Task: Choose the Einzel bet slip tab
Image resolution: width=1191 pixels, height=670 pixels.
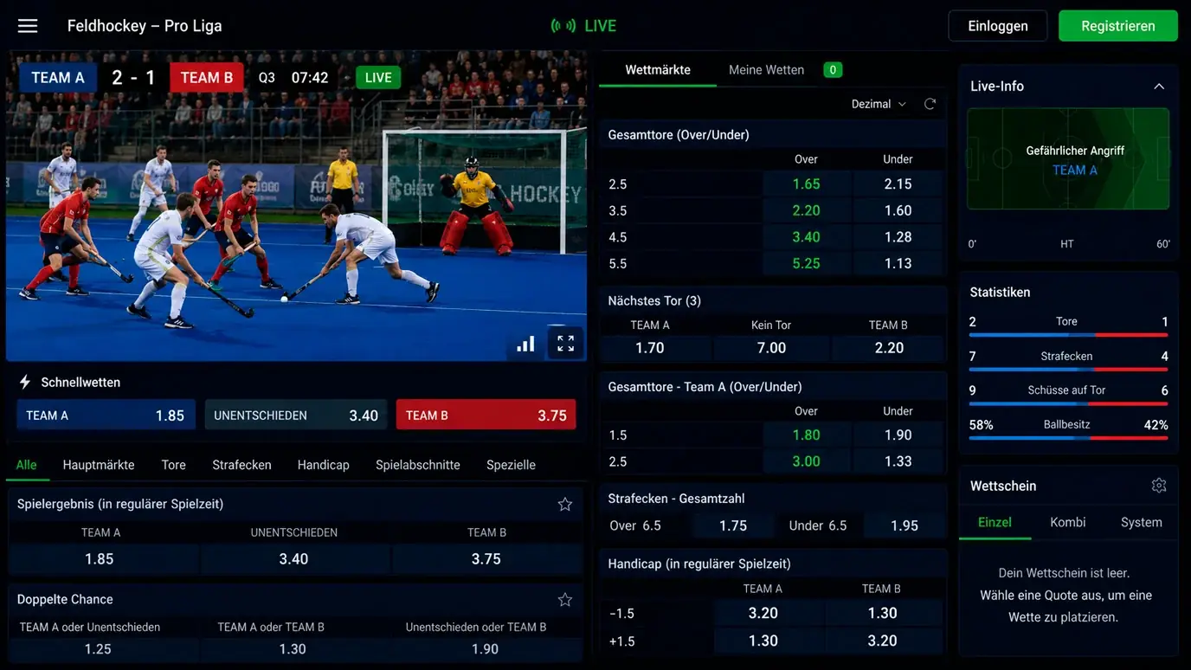Action: coord(995,522)
